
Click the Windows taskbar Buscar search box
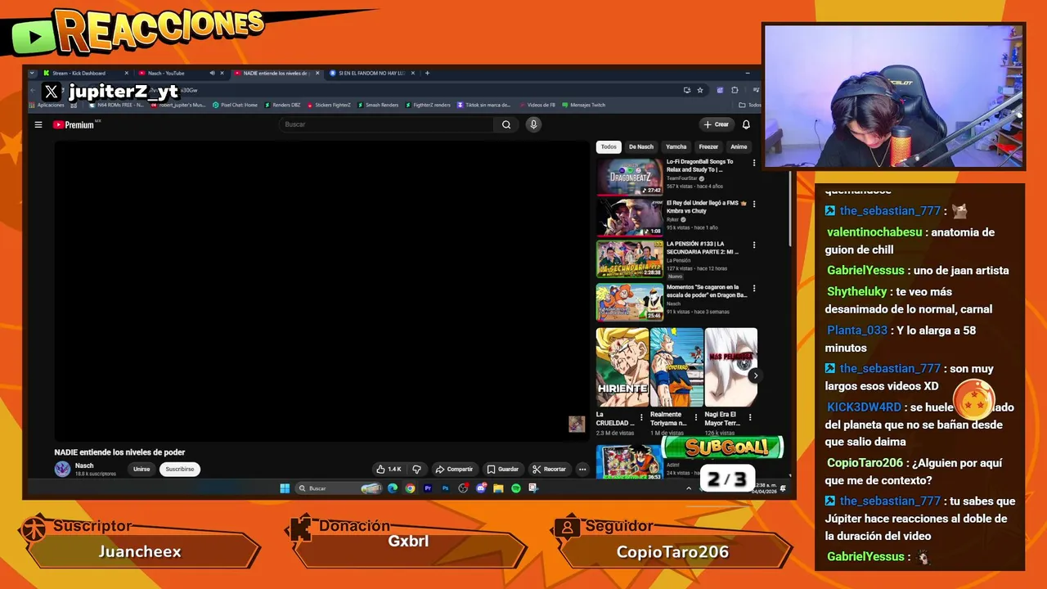click(339, 488)
